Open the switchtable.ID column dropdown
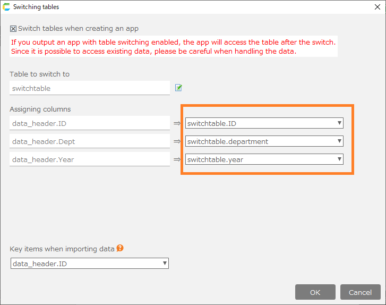The height and width of the screenshot is (305, 386). (x=264, y=123)
